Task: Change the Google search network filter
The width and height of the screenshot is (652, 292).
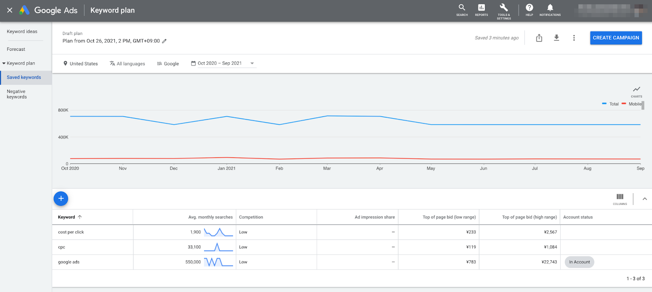Action: 168,64
